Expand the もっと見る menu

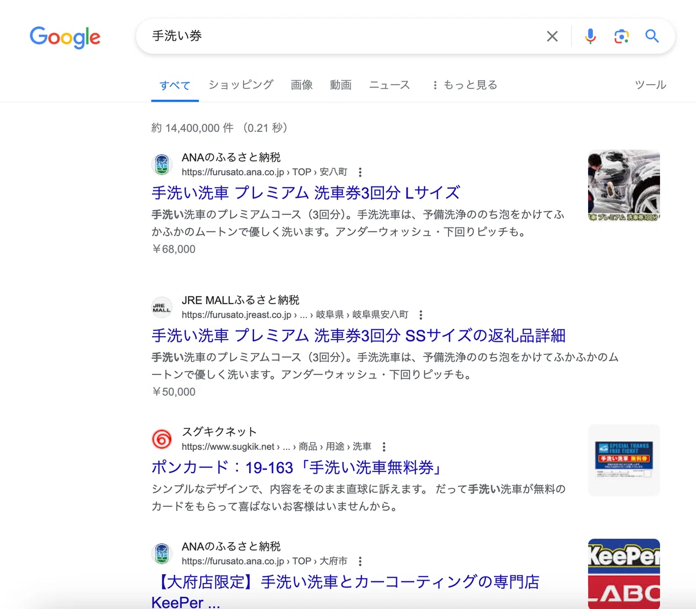(465, 85)
